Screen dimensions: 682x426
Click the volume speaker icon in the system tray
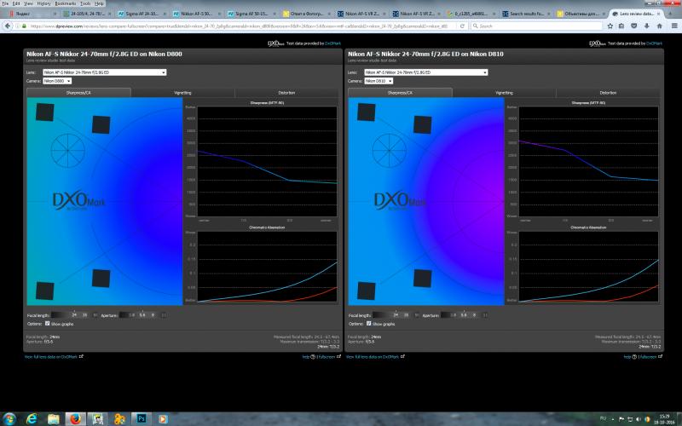coord(638,419)
